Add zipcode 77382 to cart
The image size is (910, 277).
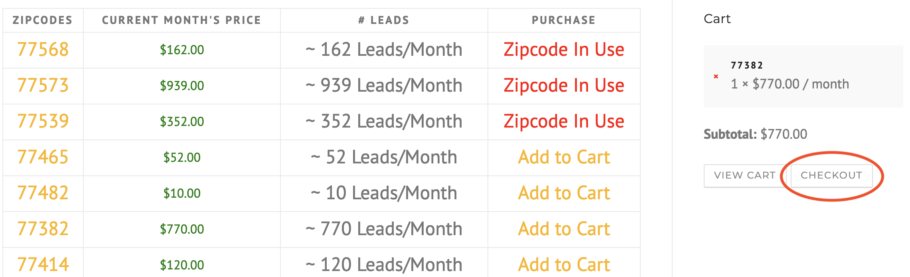[564, 229]
